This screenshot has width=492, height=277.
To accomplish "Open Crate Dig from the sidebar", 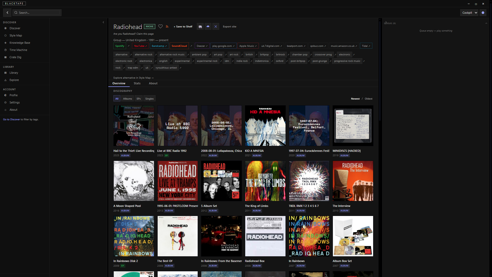I will (15, 57).
